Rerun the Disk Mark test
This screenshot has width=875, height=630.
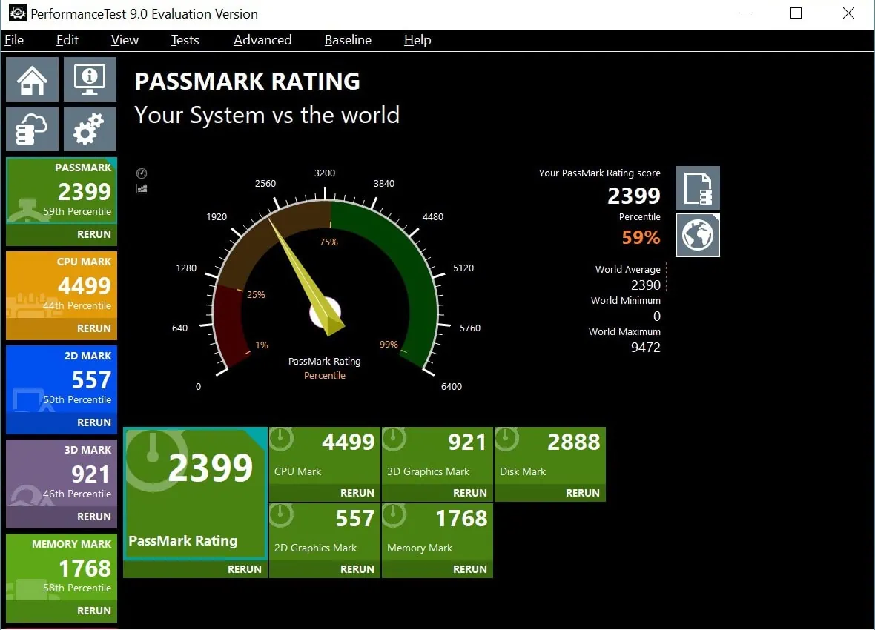(582, 493)
